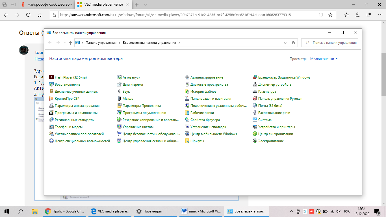
Task: Reload the page with the browser refresh button
Action: click(28, 15)
